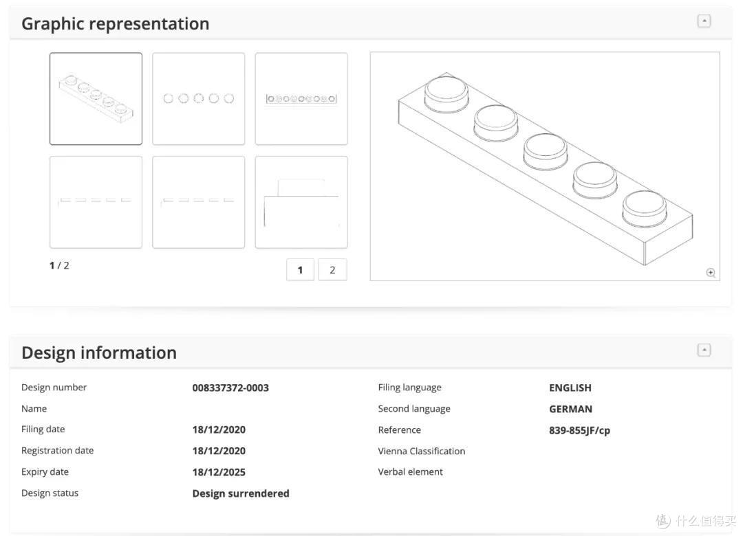Click the watermark logo at bottom right
Screen dimensions: 743x536
[x=695, y=521]
